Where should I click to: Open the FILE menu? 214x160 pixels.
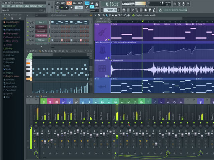(4, 6)
